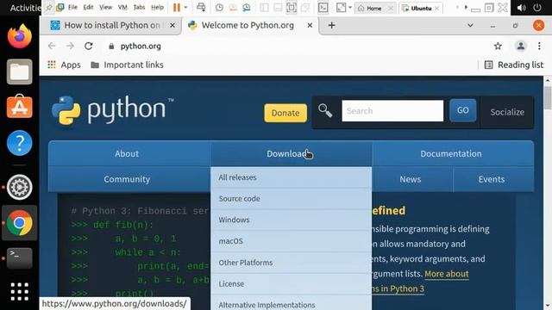Open the VMware Tabs menu

pos(139,8)
